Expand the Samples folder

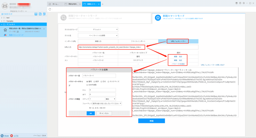click(x=2, y=21)
